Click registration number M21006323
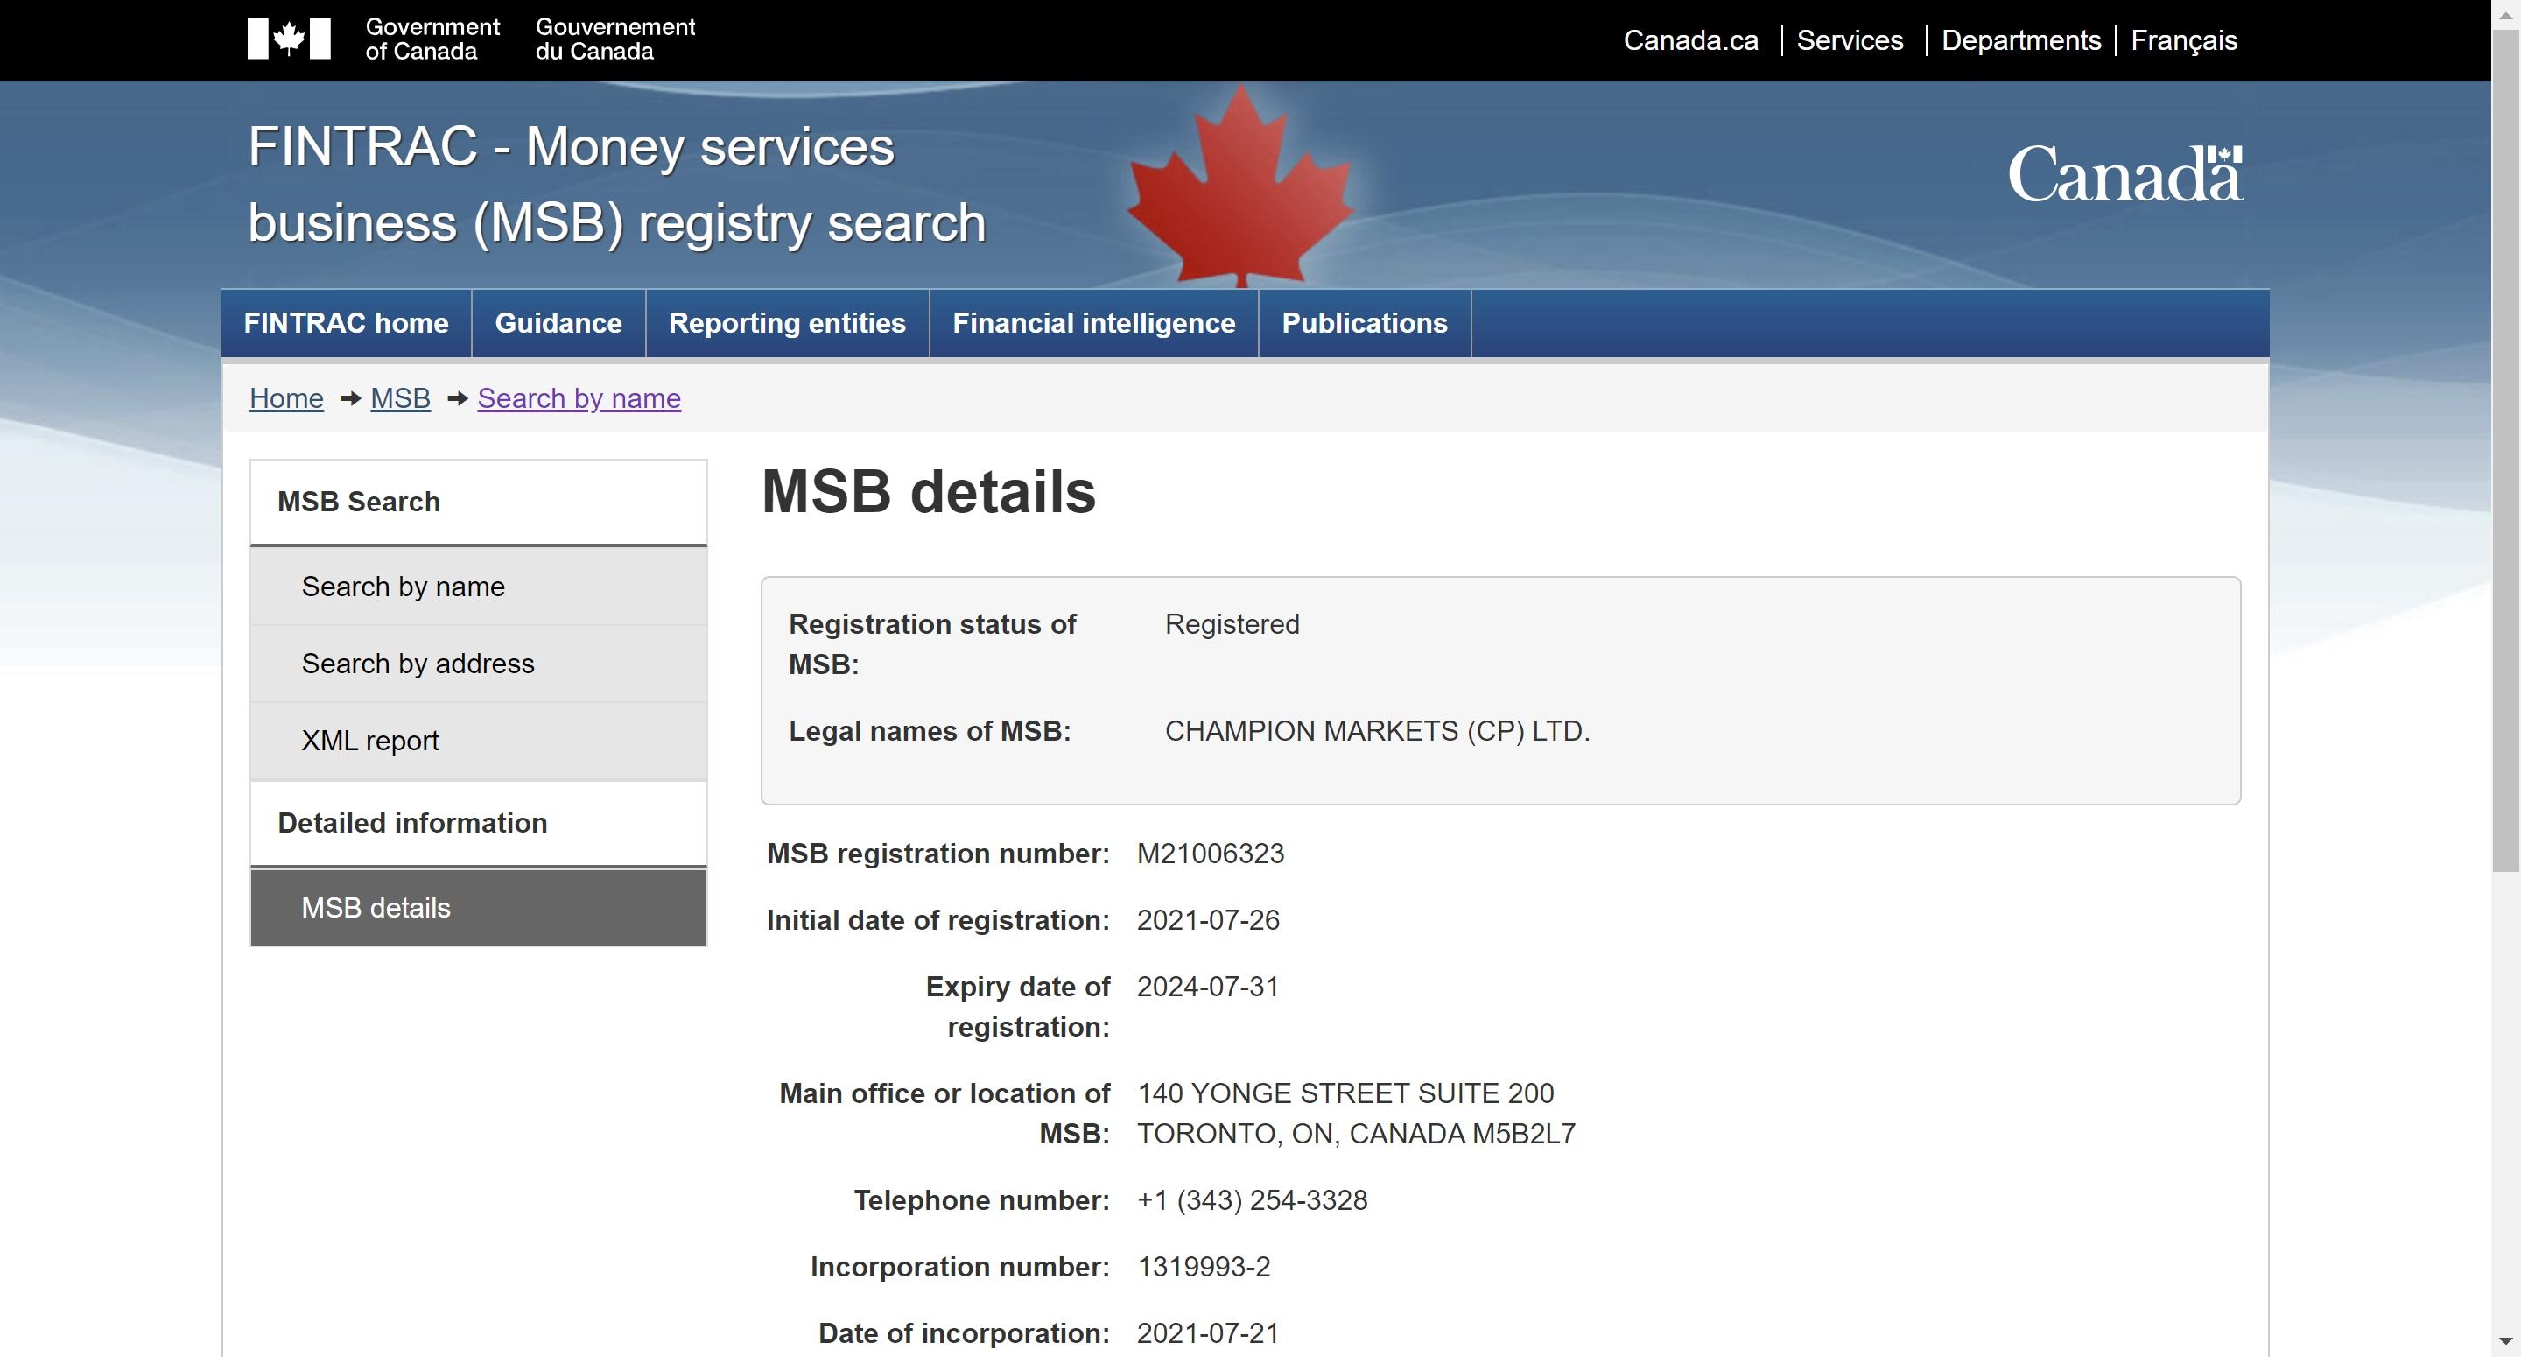This screenshot has height=1357, width=2521. point(1211,854)
